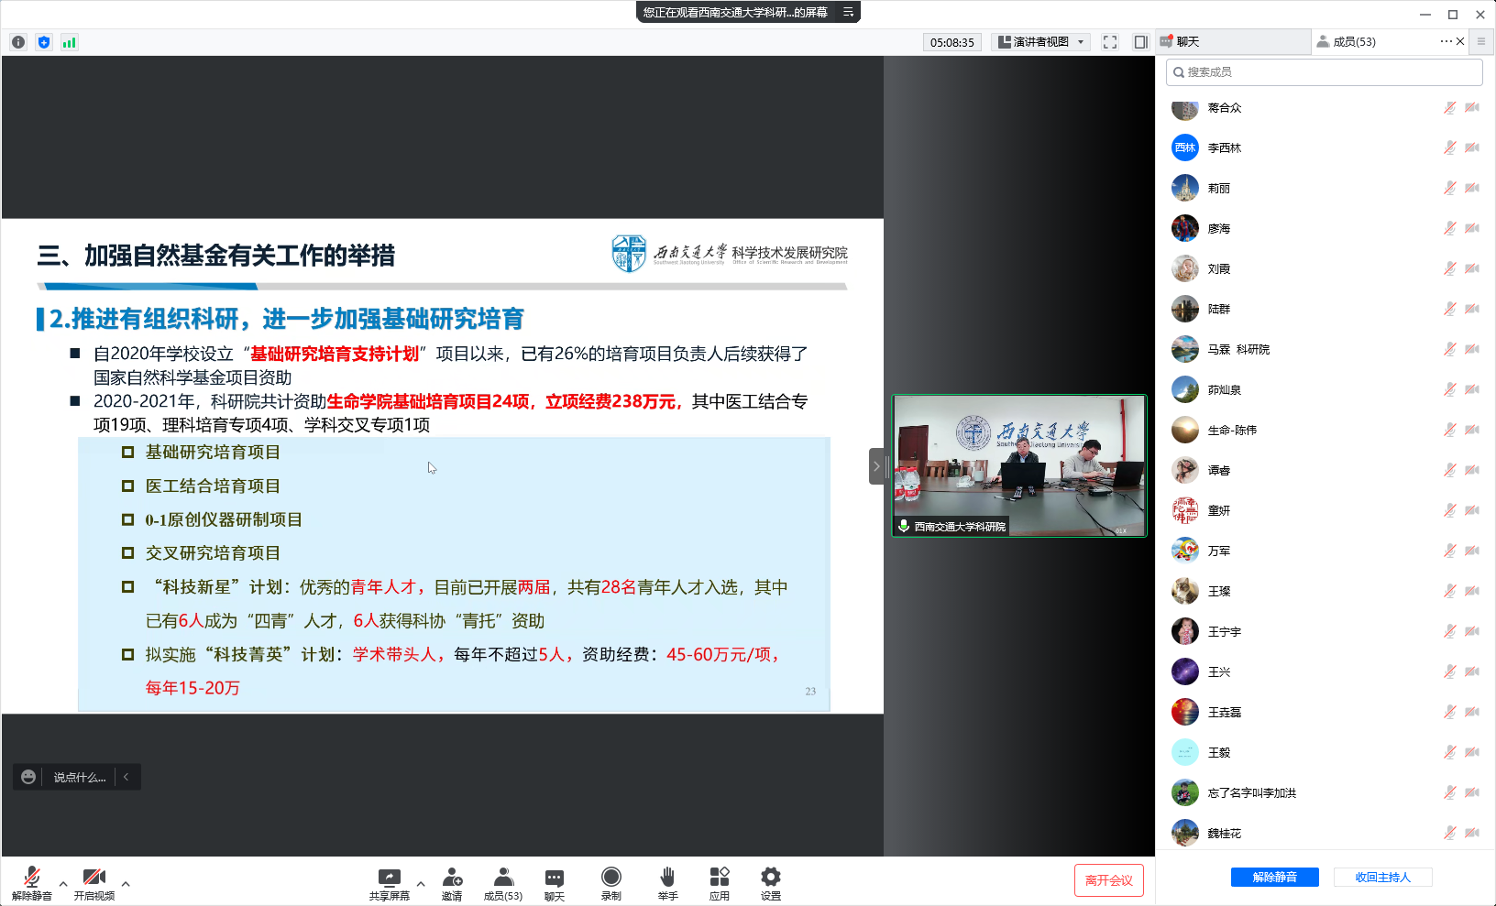Viewport: 1496px width, 906px height.
Task: Click the share screen icon
Action: click(390, 879)
